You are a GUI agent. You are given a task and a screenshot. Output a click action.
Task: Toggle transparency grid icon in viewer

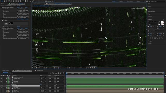point(69,68)
